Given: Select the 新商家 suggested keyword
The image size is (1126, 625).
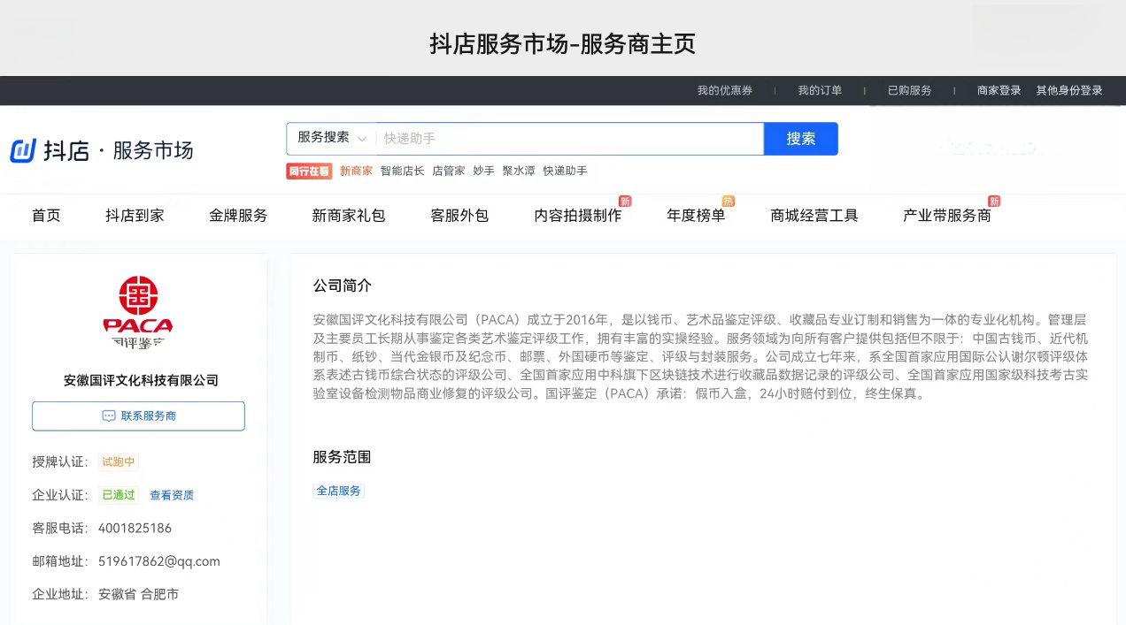Looking at the screenshot, I should (x=356, y=171).
